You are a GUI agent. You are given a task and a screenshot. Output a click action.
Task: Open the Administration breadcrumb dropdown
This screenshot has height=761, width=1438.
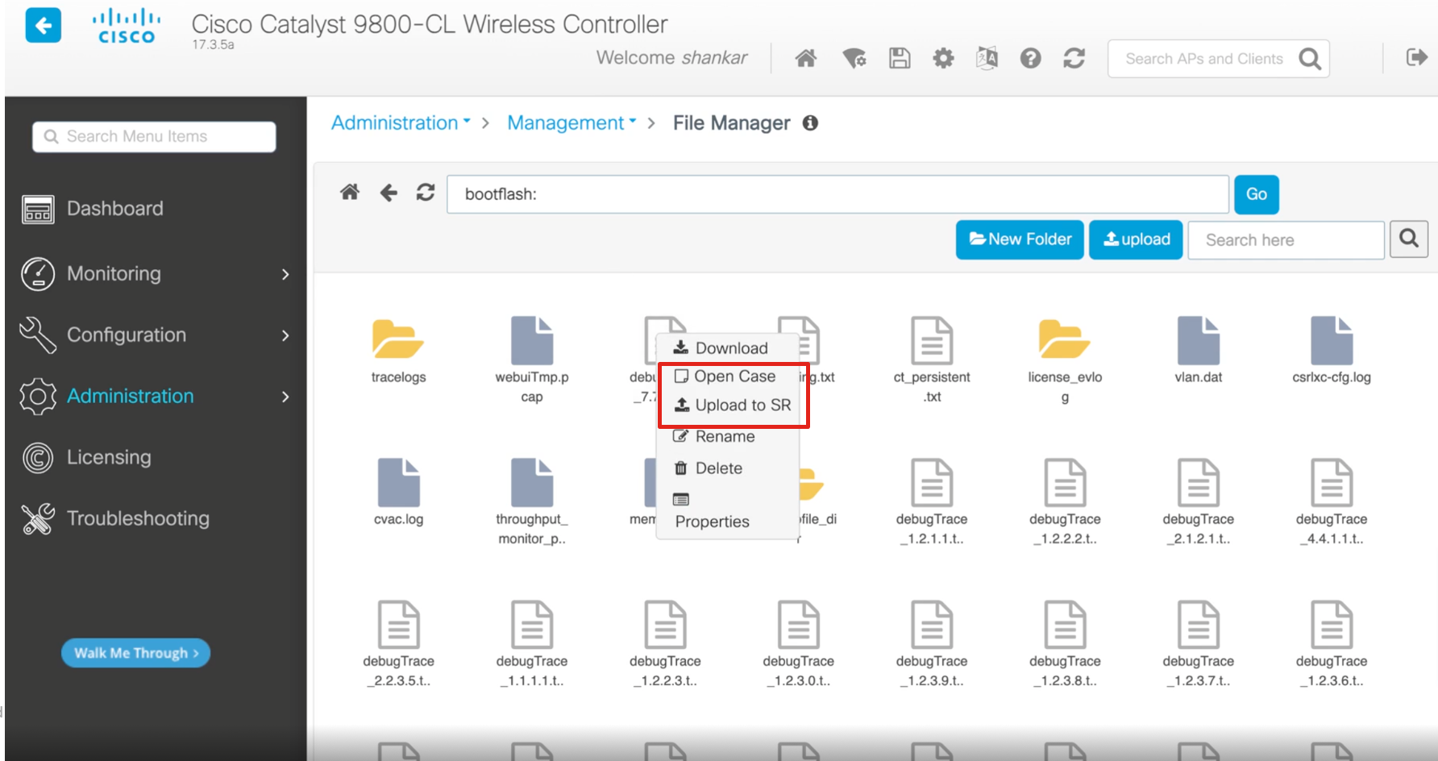pyautogui.click(x=401, y=123)
